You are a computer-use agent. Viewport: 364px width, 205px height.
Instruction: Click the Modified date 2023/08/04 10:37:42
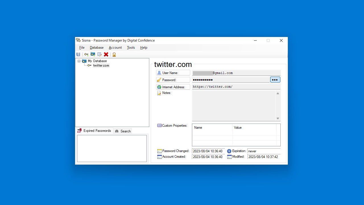coord(264,157)
